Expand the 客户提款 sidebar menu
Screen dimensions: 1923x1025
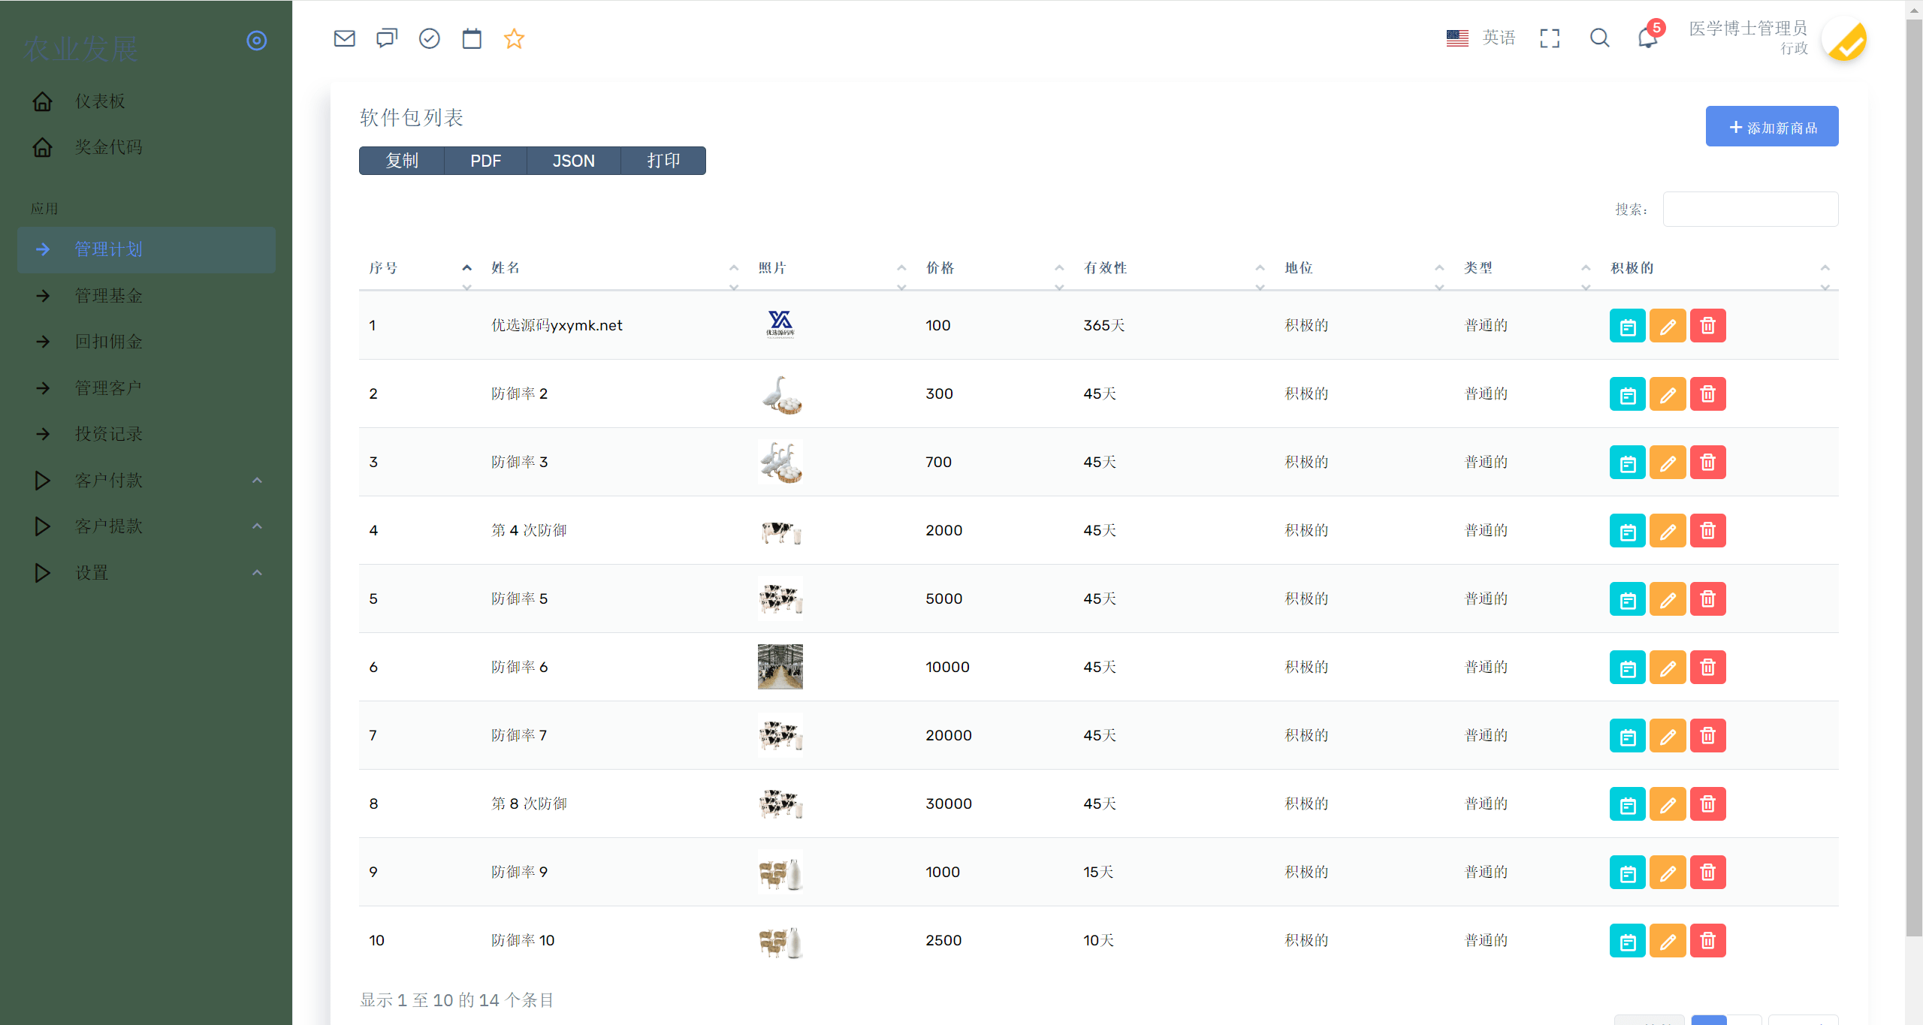click(146, 526)
